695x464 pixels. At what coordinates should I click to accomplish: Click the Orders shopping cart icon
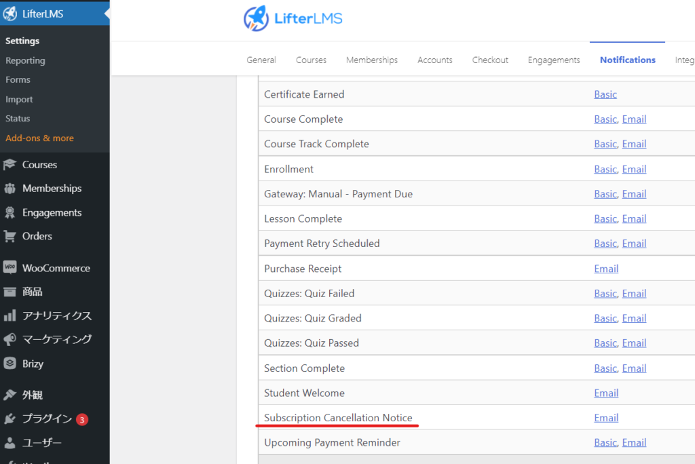tap(10, 236)
